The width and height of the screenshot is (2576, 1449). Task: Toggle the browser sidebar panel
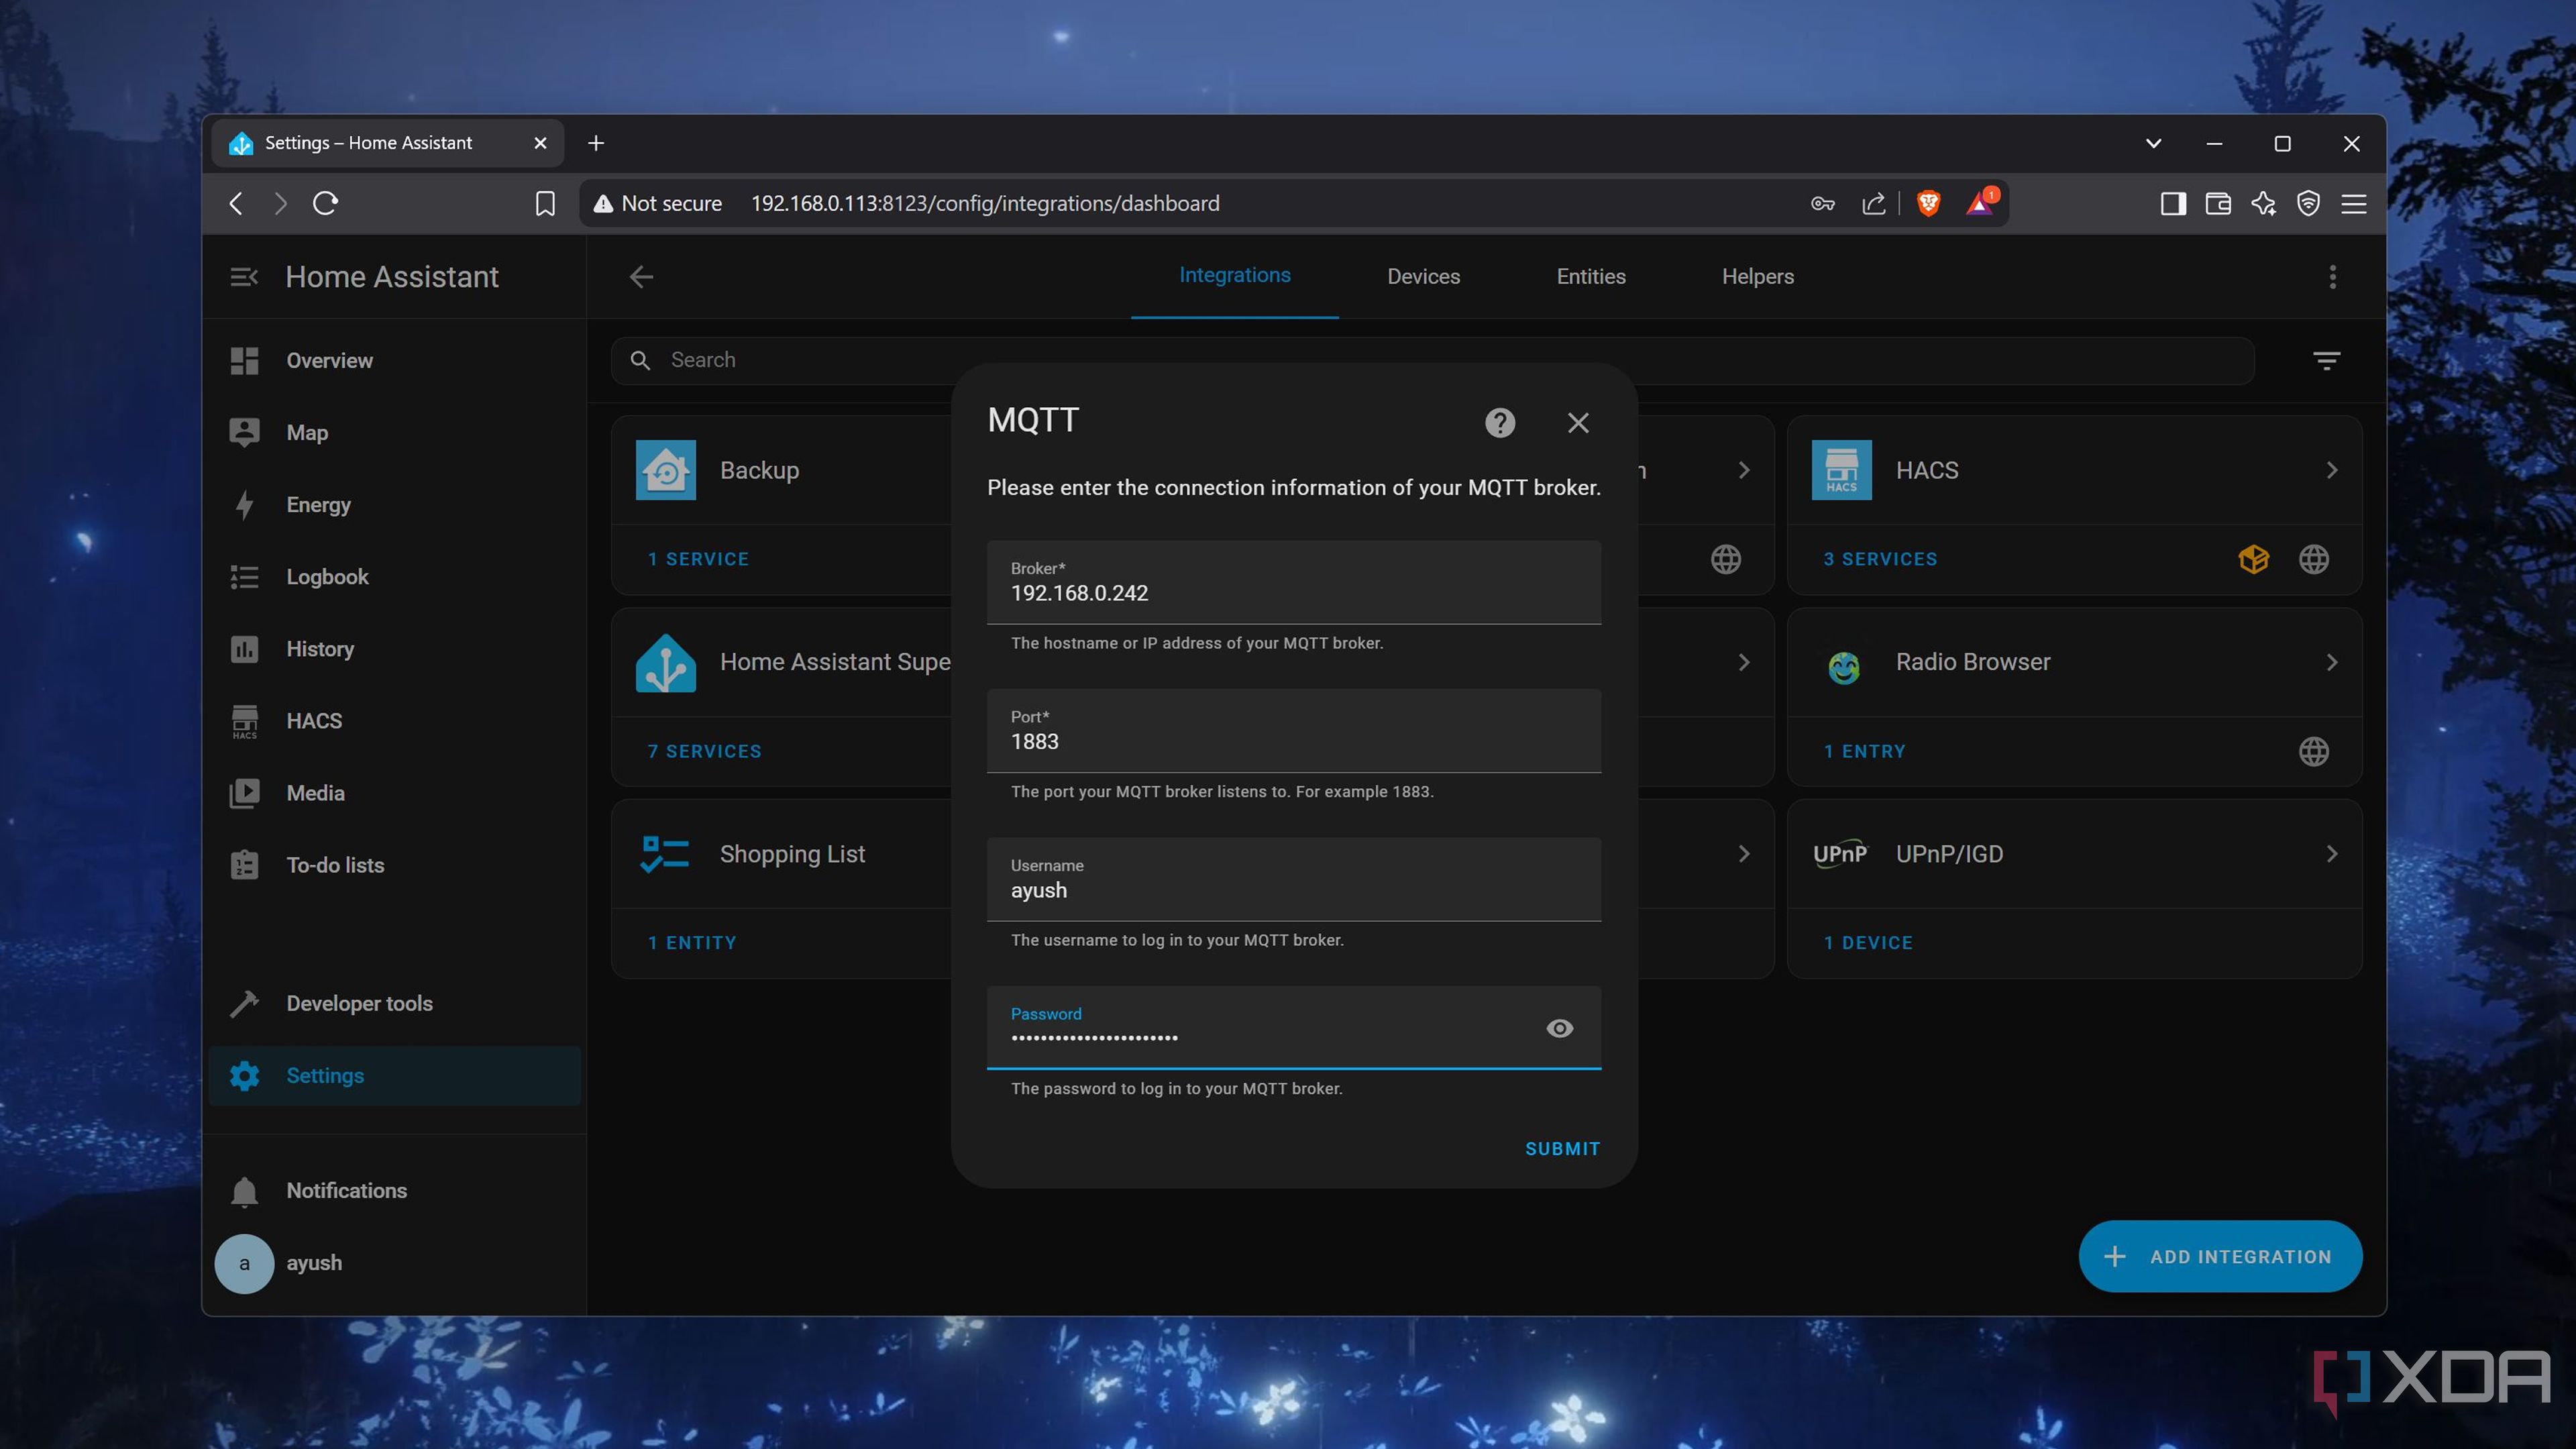[x=2172, y=204]
